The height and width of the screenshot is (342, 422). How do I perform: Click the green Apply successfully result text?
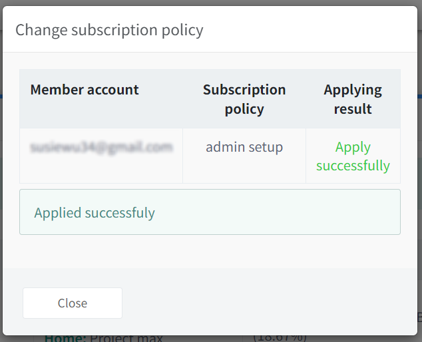tap(353, 156)
